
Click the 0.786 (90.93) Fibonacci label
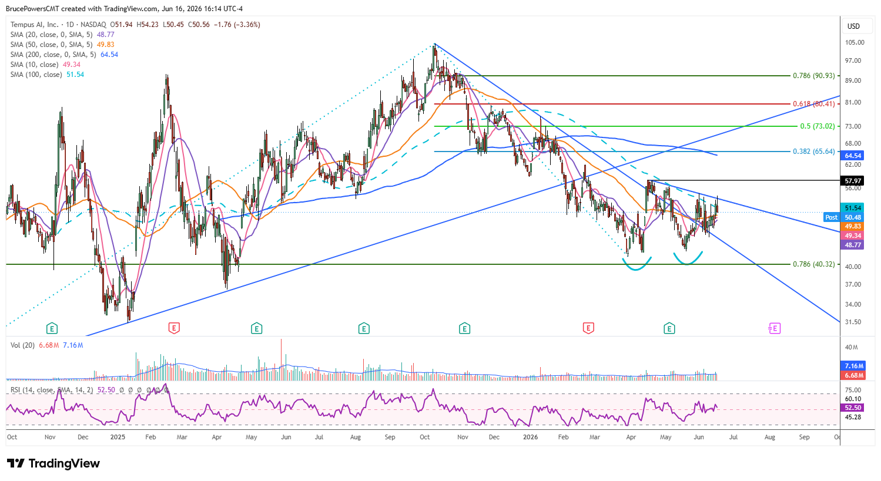813,76
